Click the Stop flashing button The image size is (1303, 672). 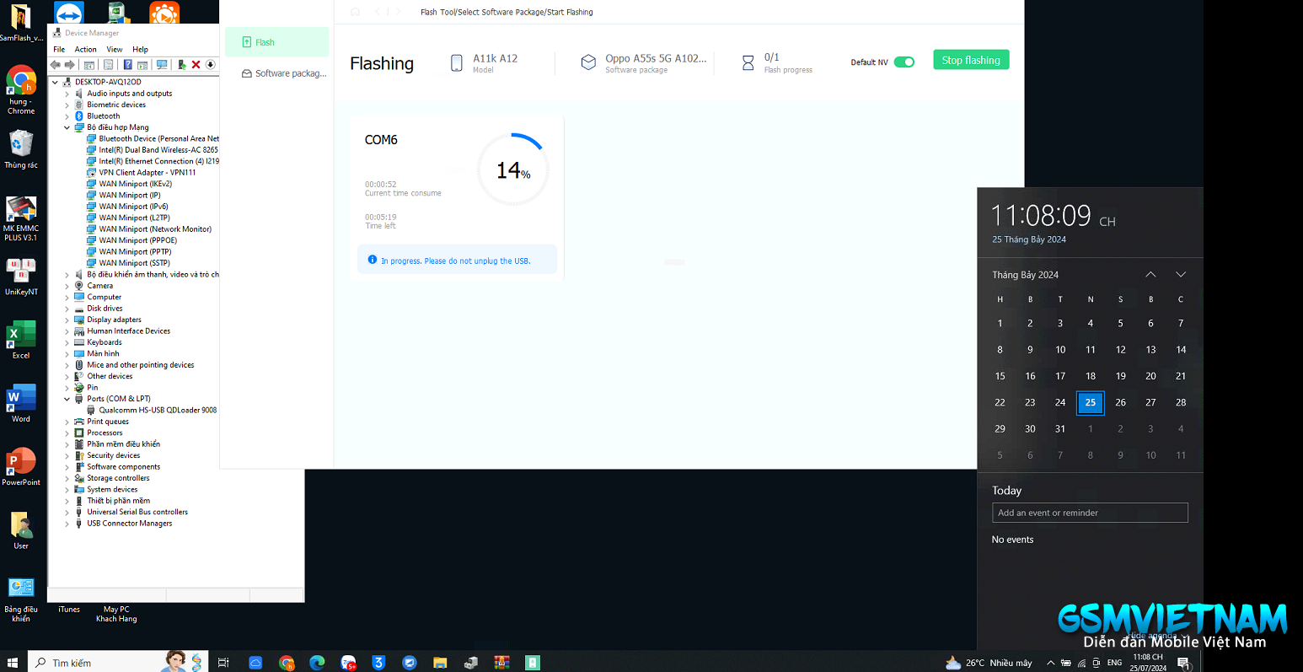(971, 60)
